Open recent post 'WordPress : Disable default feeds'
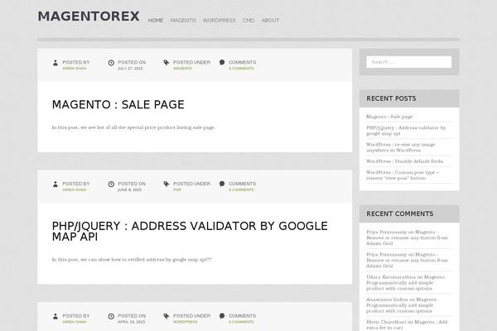 [404, 161]
